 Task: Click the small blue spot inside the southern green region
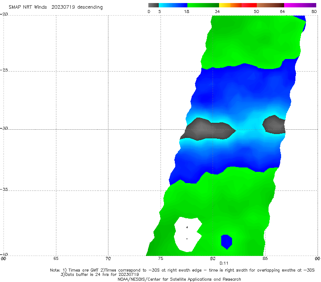pos(226,242)
